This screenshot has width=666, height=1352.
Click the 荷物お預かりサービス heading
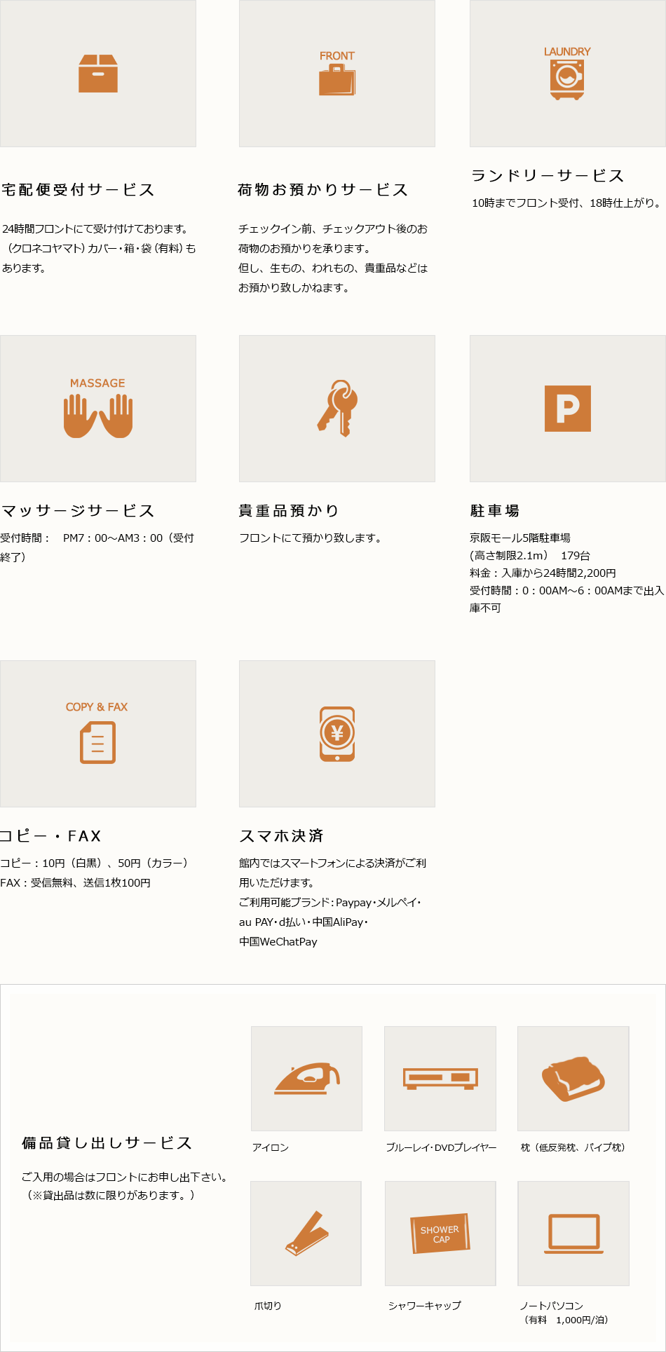point(323,190)
